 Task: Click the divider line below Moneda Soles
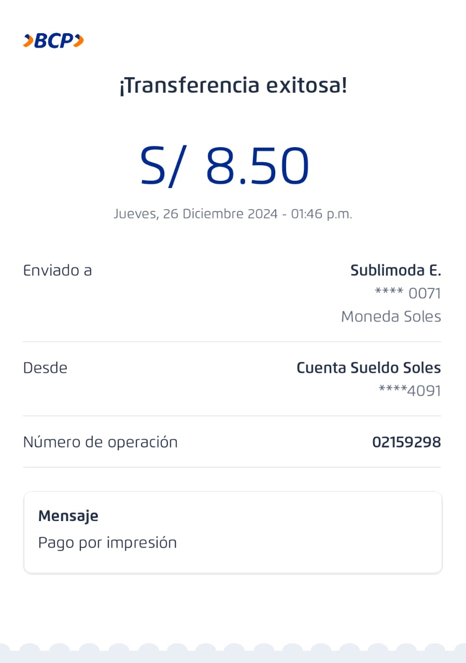click(232, 342)
